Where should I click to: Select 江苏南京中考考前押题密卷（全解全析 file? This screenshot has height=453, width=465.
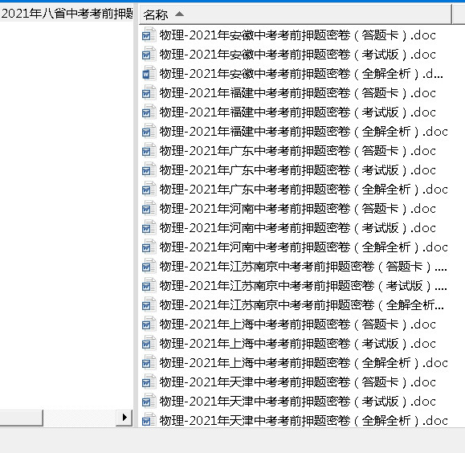click(x=302, y=304)
